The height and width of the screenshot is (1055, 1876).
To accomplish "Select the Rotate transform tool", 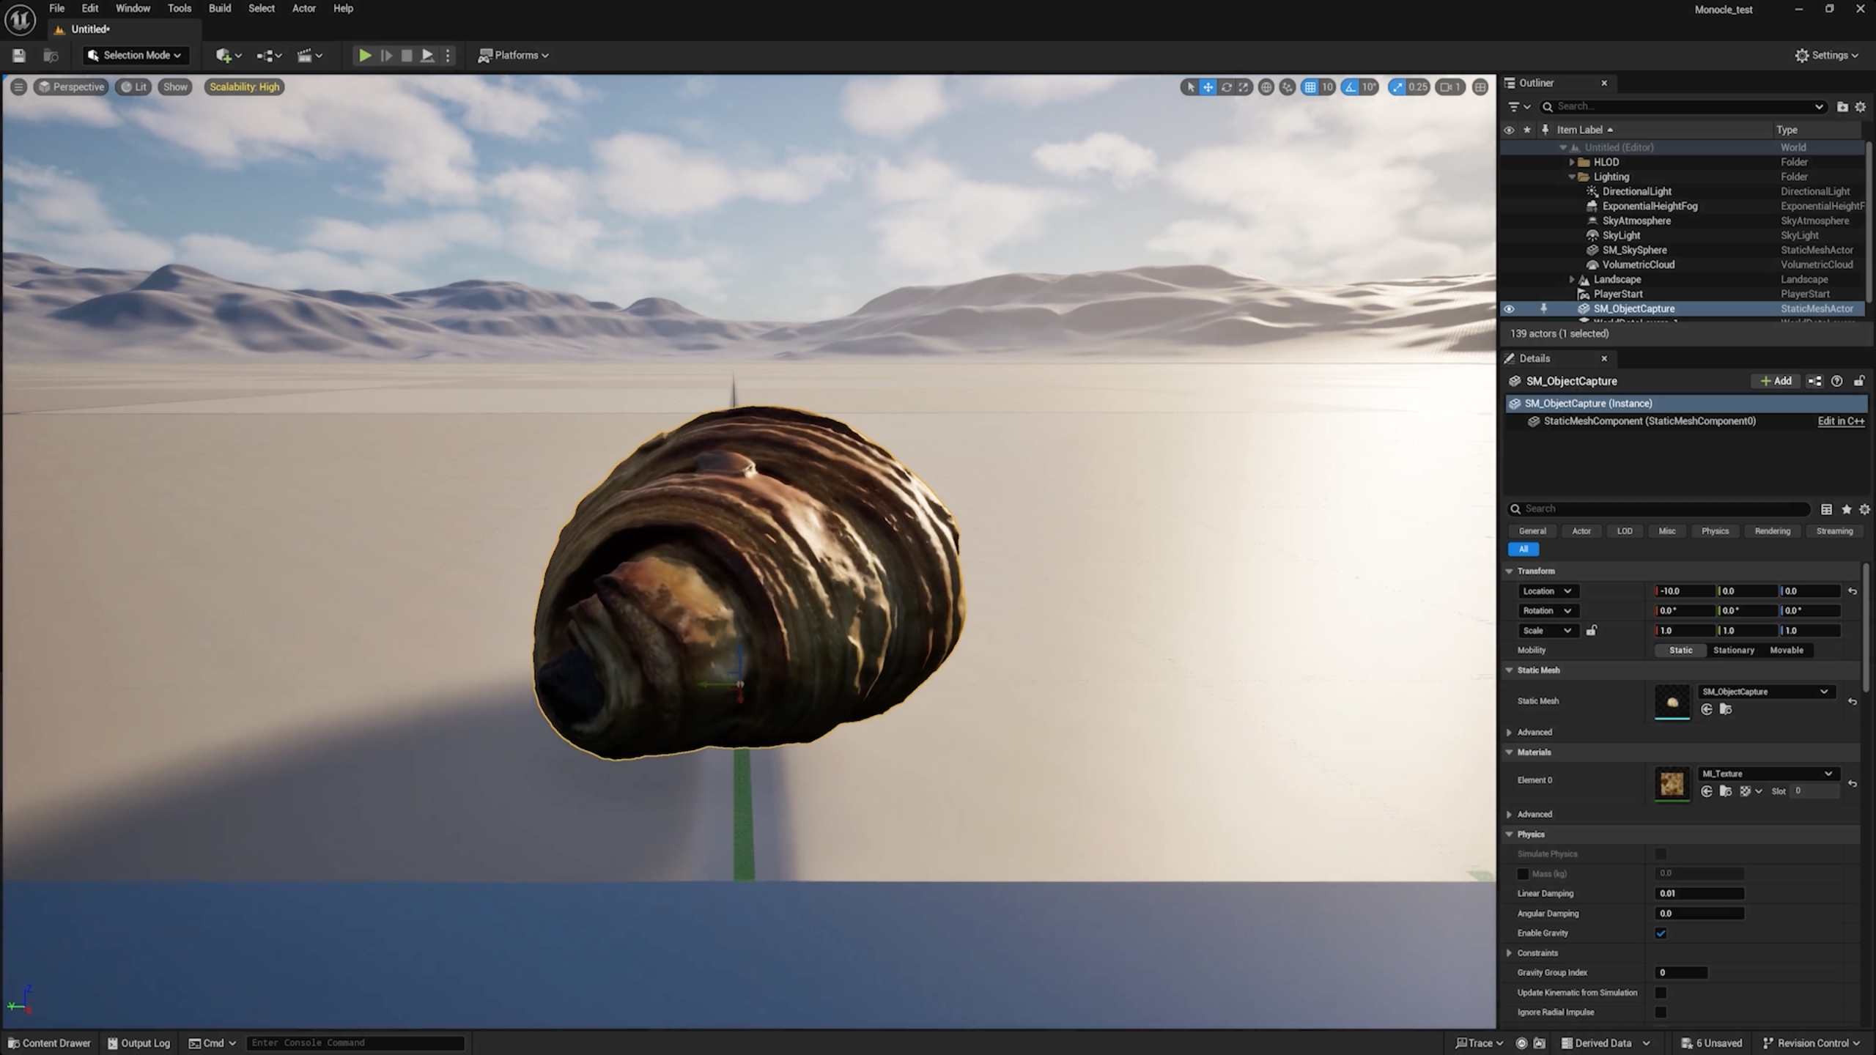I will click(x=1226, y=86).
